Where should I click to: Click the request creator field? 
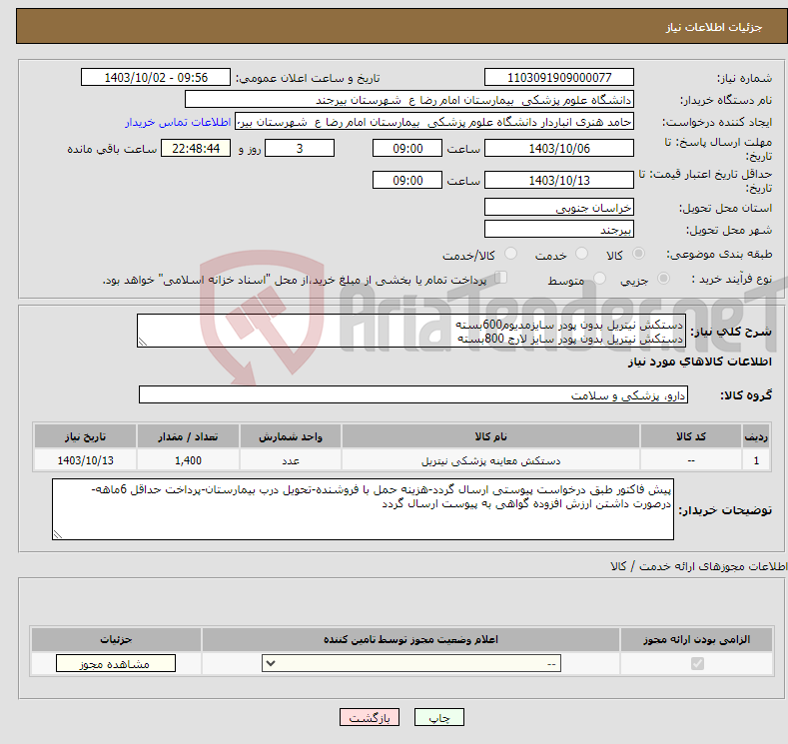[x=434, y=122]
